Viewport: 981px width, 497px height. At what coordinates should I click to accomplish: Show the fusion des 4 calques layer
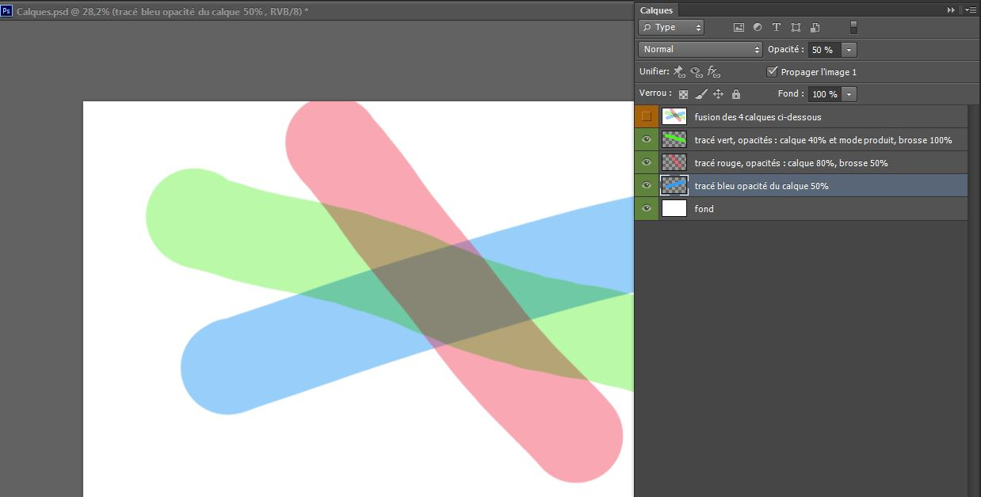tap(647, 117)
